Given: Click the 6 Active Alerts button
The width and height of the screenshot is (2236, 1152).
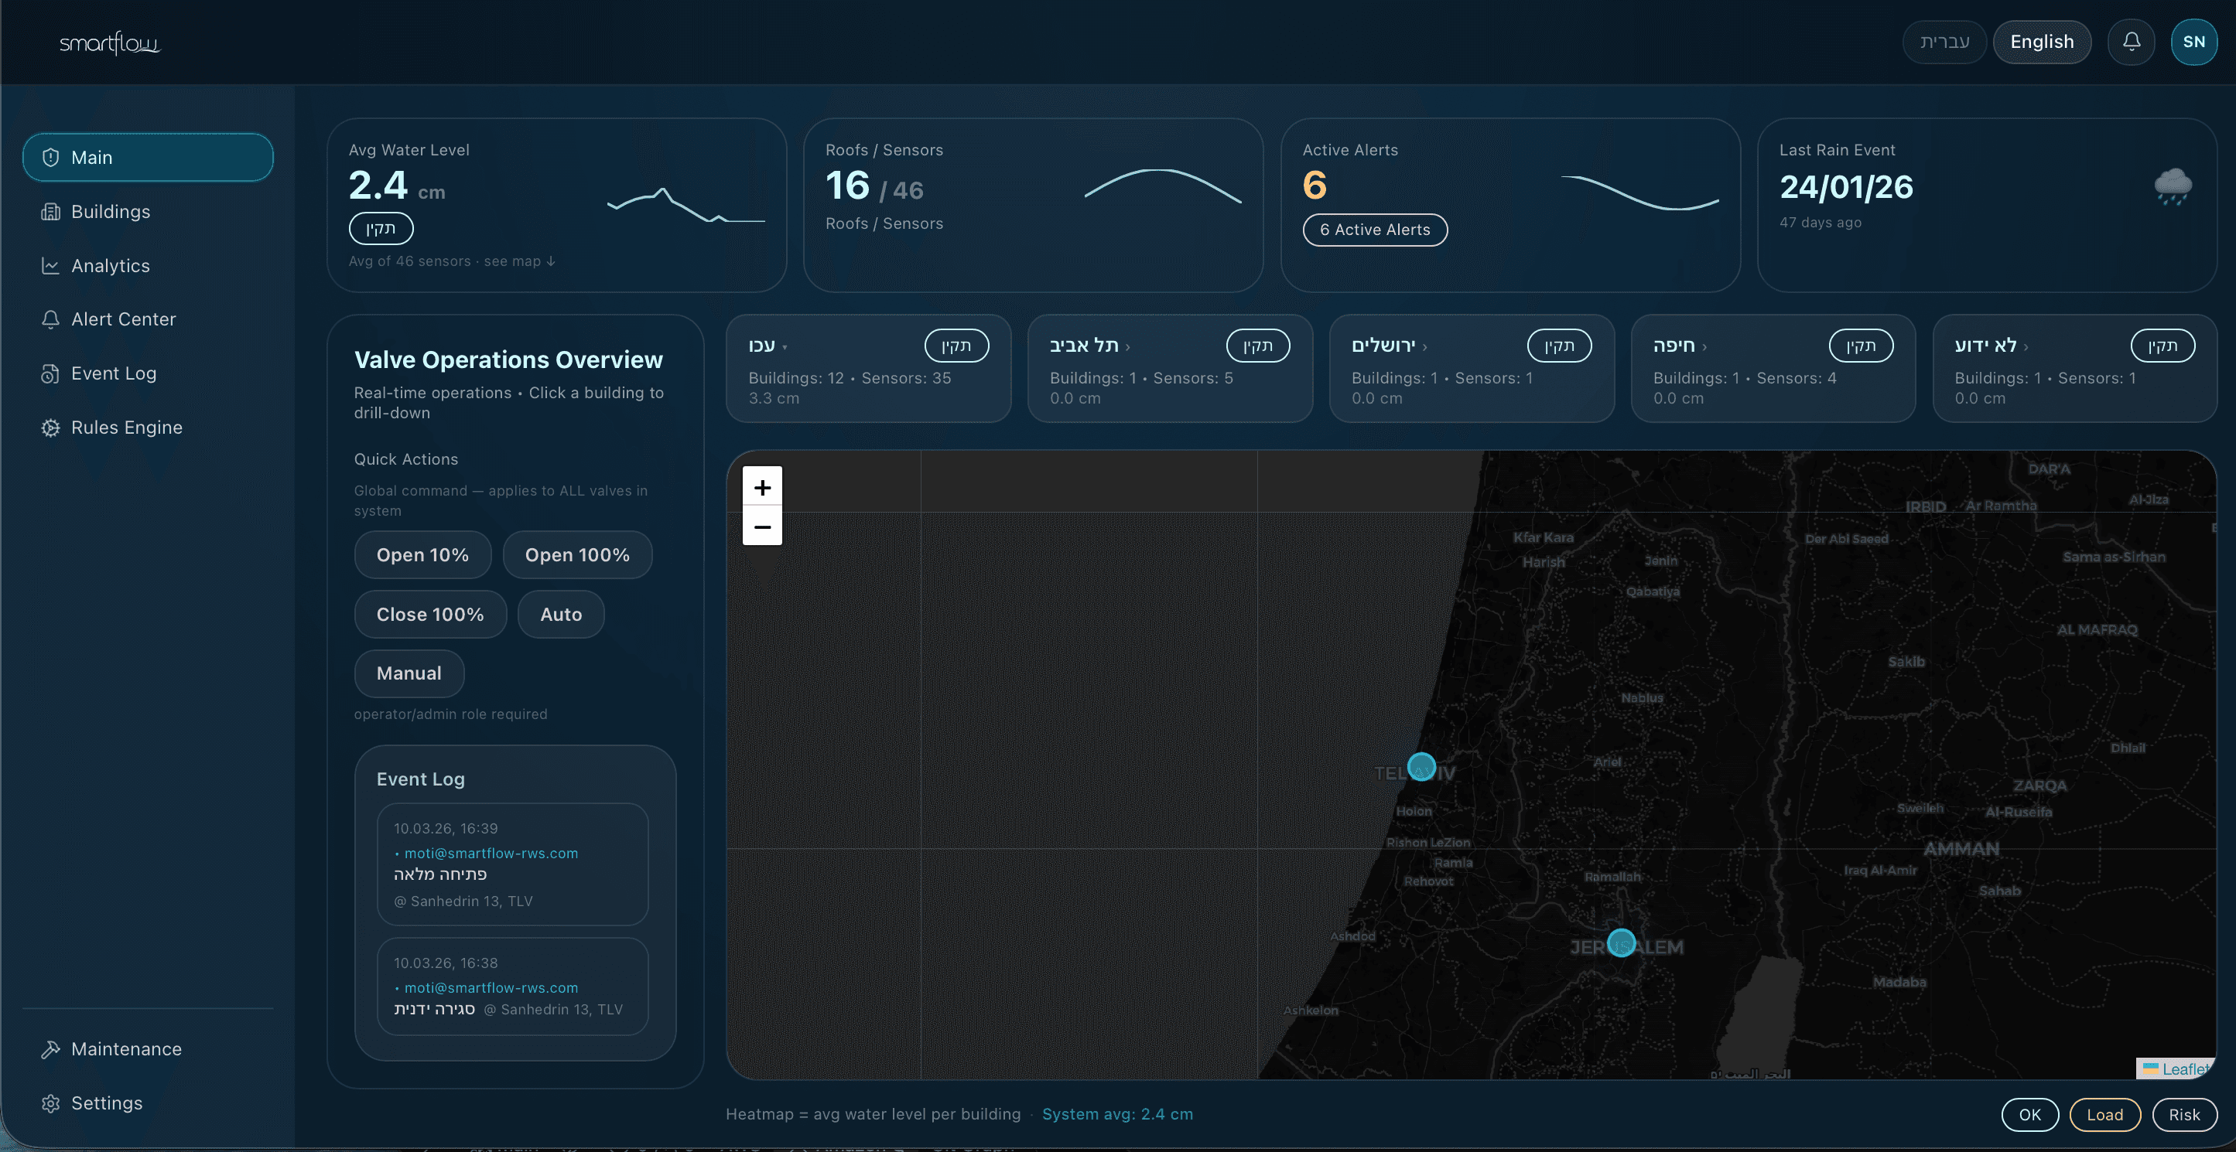Looking at the screenshot, I should point(1375,230).
